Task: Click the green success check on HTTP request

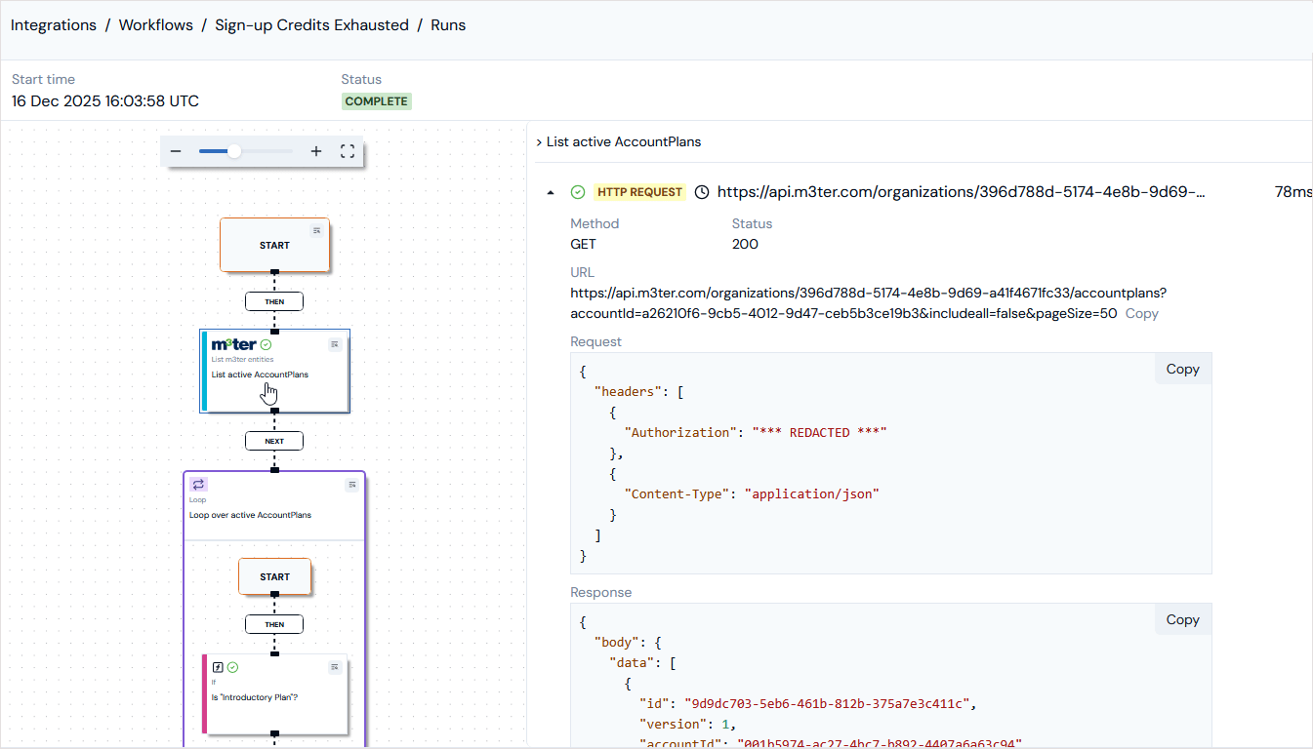Action: tap(578, 192)
